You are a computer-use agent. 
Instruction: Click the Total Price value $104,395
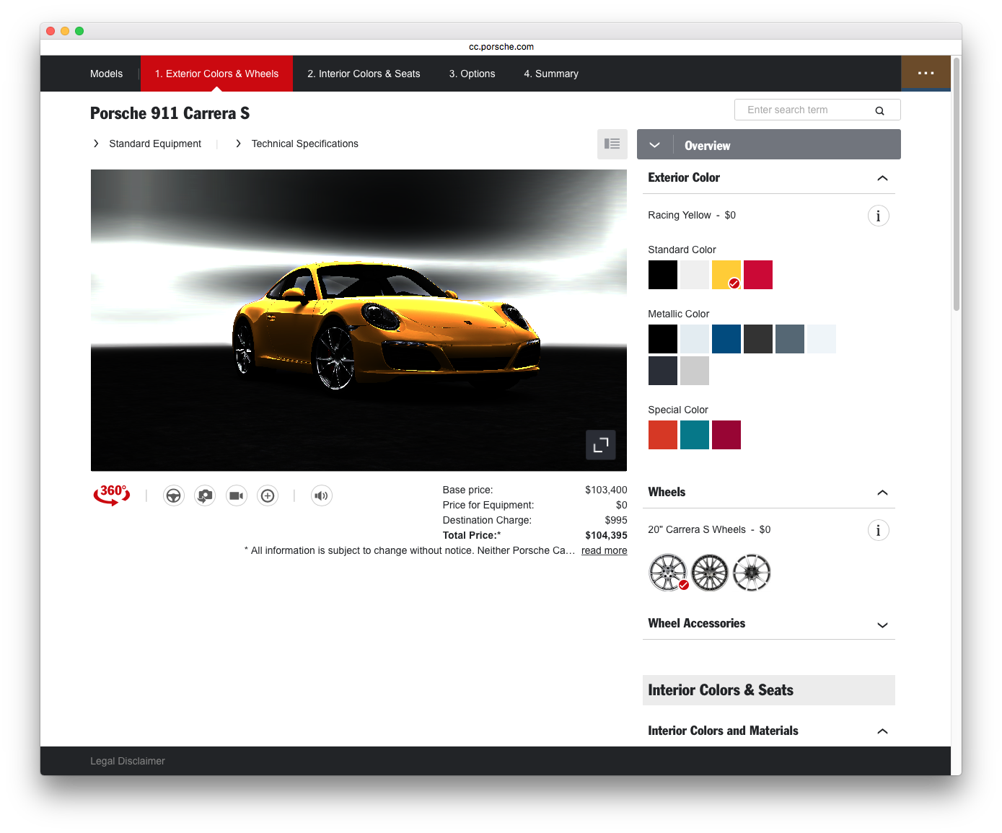click(606, 535)
